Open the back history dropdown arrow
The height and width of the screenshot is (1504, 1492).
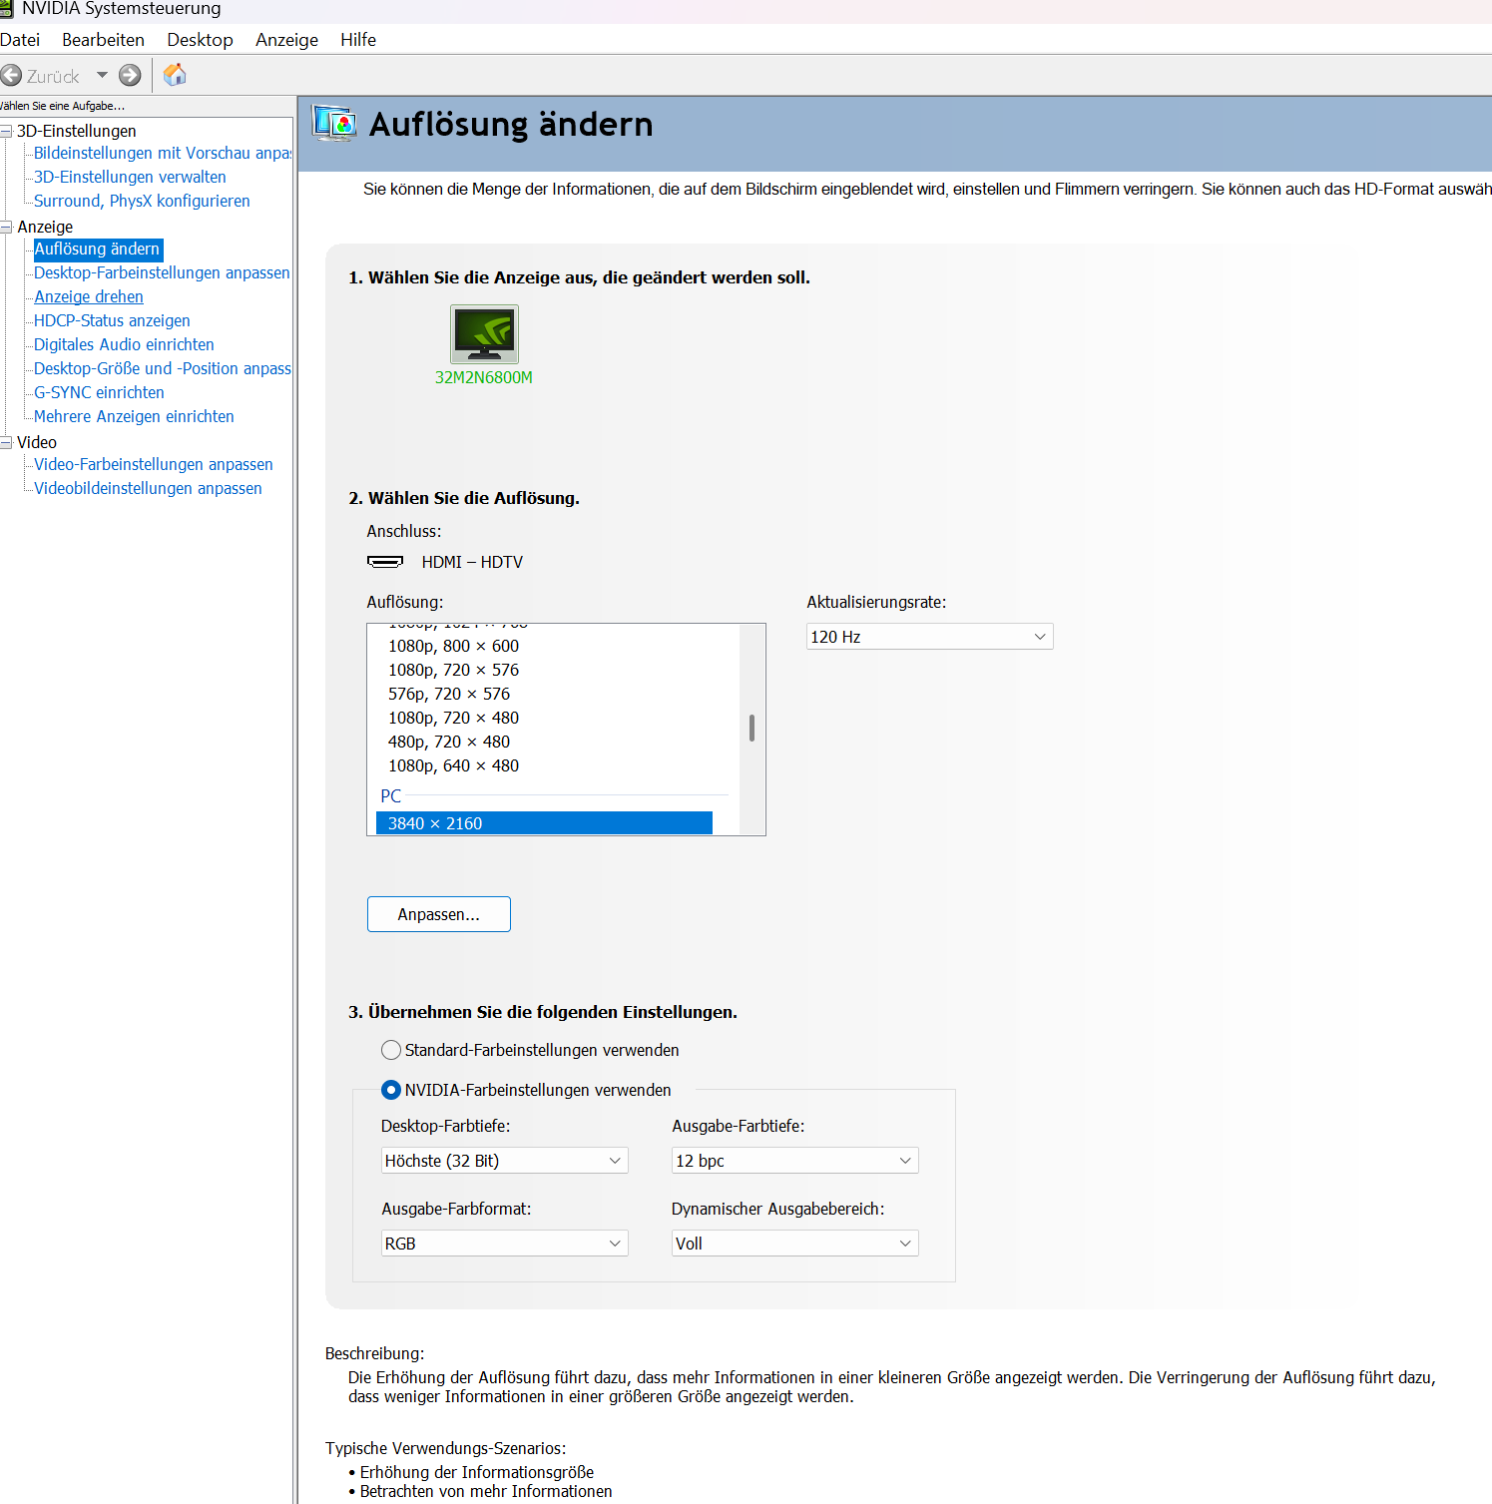[102, 75]
